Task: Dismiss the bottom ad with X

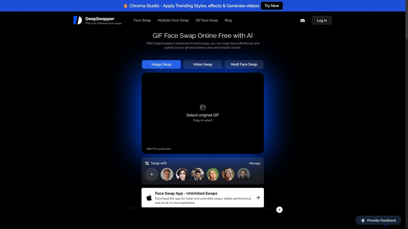Action: tap(279, 210)
